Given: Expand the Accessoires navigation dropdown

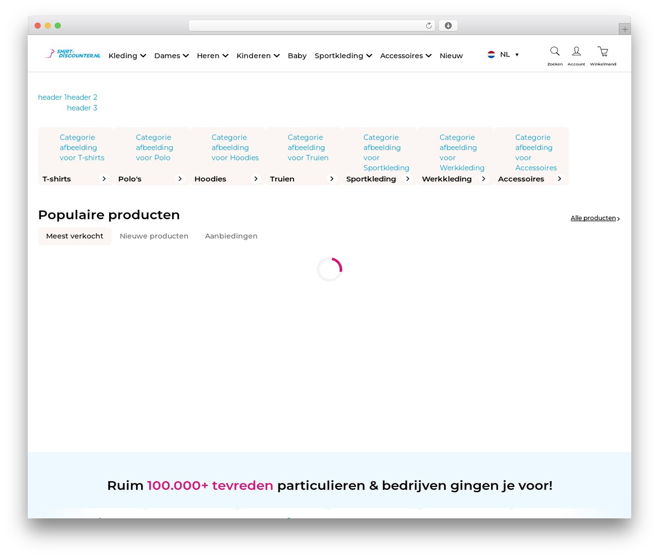Looking at the screenshot, I should coord(406,56).
